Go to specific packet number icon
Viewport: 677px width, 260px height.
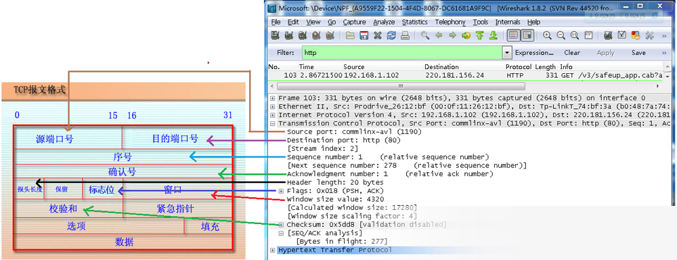(x=466, y=35)
